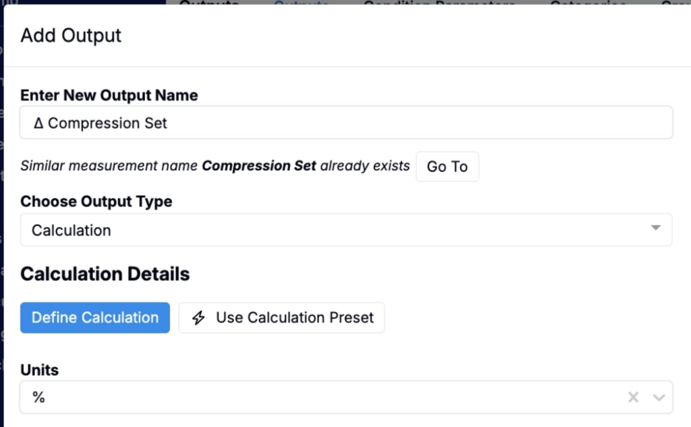Viewport: 691px width, 427px height.
Task: Click Define Calculation button
Action: [x=94, y=318]
